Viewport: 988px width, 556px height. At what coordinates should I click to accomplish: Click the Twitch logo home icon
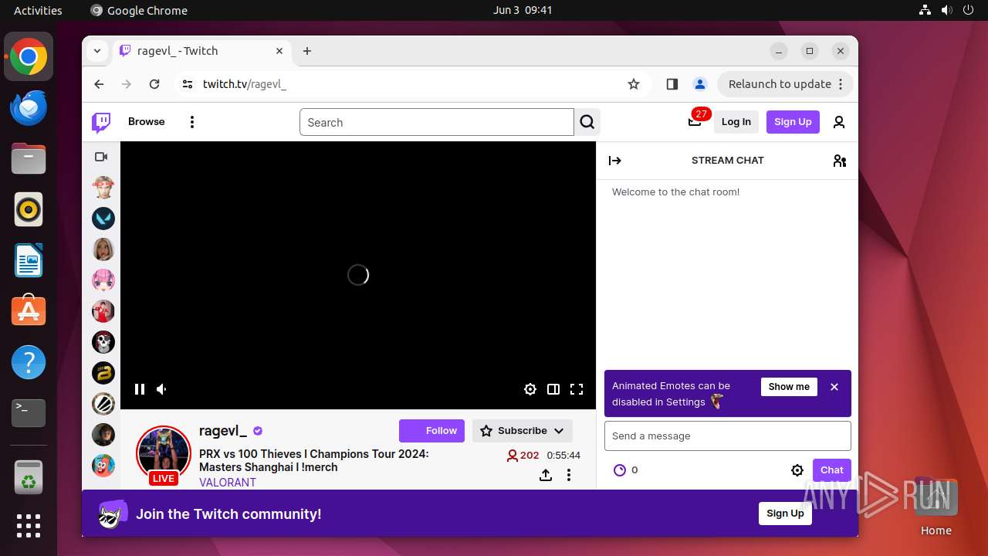[101, 122]
